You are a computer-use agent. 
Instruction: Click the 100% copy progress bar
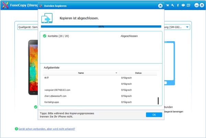click(x=101, y=26)
